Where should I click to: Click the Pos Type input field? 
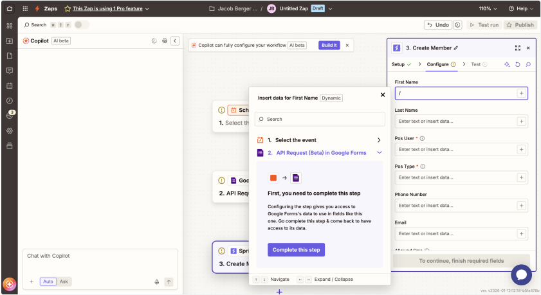[461, 177]
